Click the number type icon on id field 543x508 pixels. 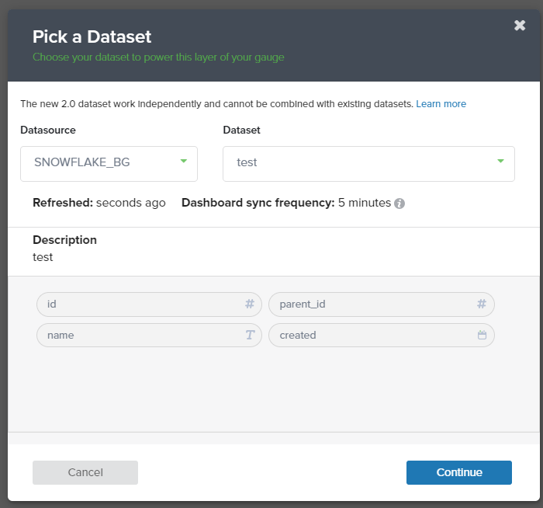(x=250, y=304)
